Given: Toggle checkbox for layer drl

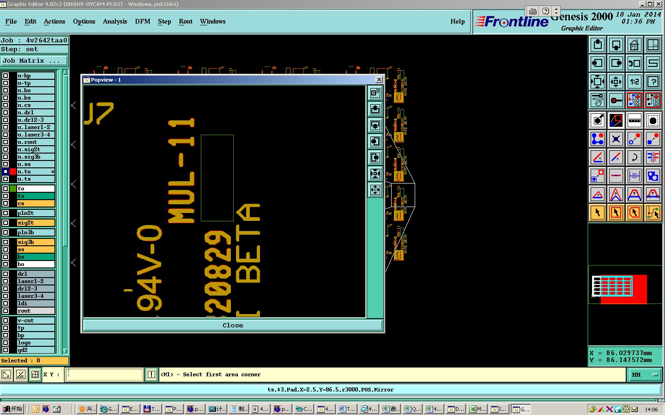Looking at the screenshot, I should 6,274.
